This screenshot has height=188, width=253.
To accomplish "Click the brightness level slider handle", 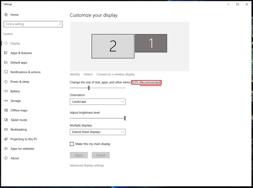I will point(125,118).
